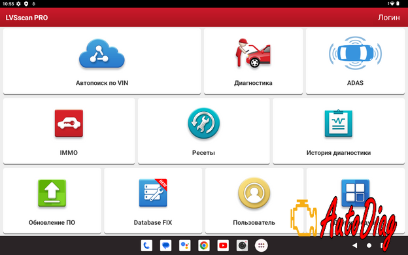Open the Camera app in dock

click(242, 245)
